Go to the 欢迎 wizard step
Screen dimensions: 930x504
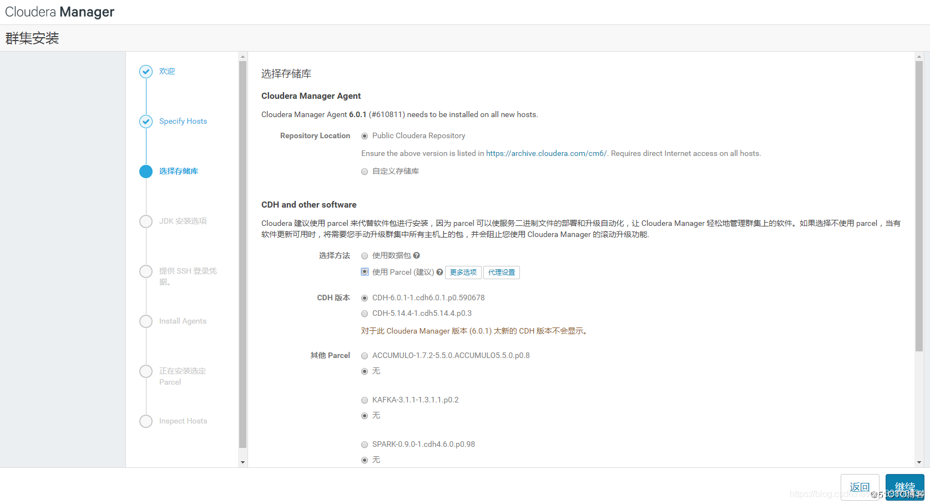tap(167, 71)
